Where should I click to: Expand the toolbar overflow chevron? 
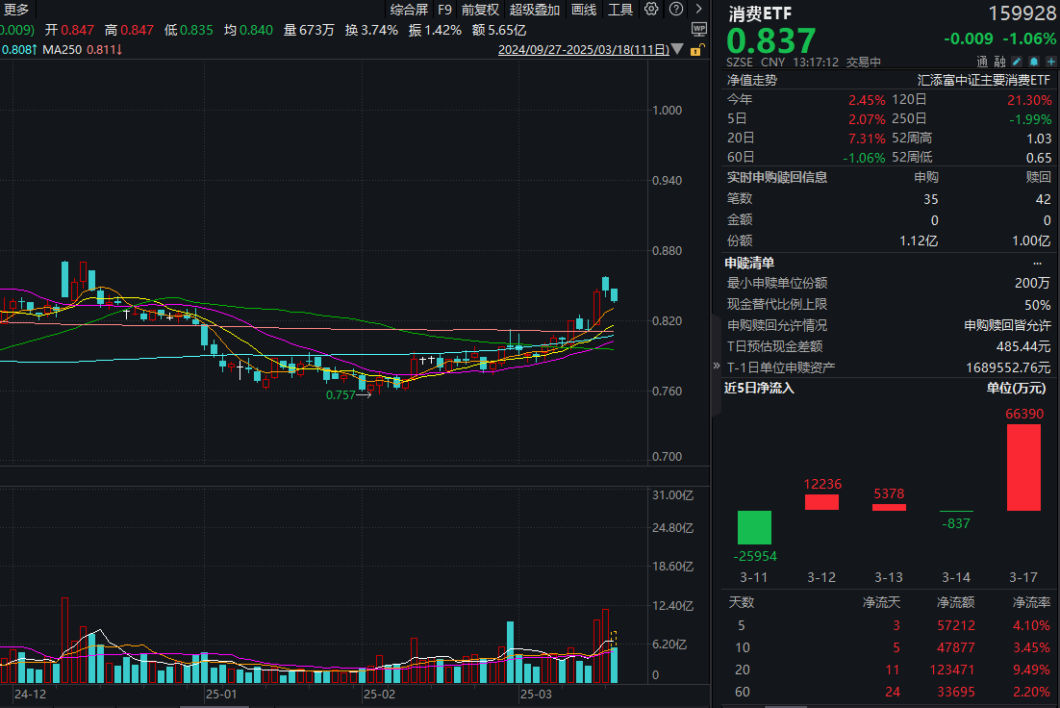click(697, 9)
